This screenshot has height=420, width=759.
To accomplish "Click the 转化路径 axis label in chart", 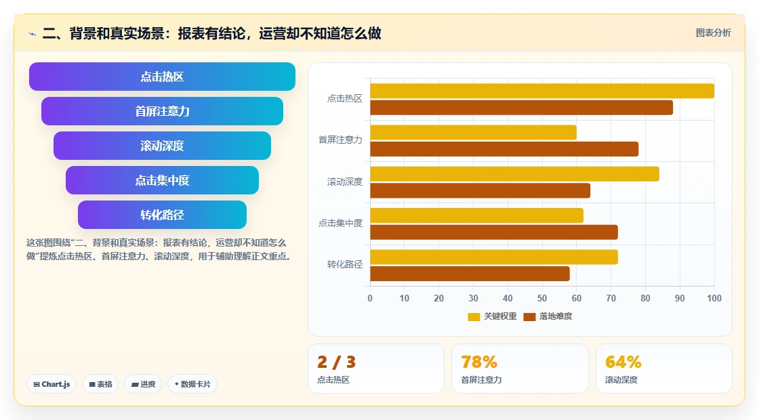I will [345, 264].
